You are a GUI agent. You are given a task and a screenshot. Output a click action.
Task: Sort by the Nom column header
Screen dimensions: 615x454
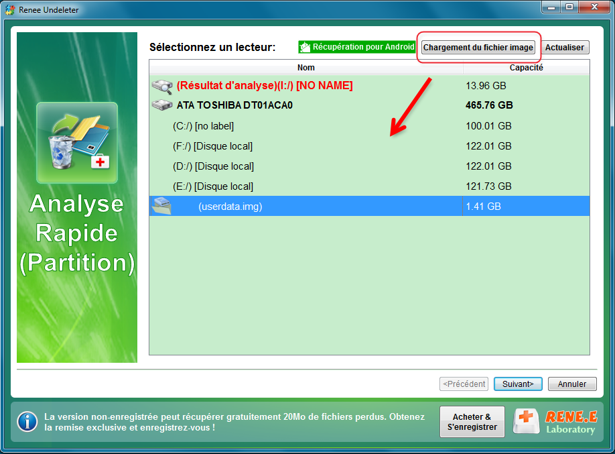pyautogui.click(x=306, y=68)
